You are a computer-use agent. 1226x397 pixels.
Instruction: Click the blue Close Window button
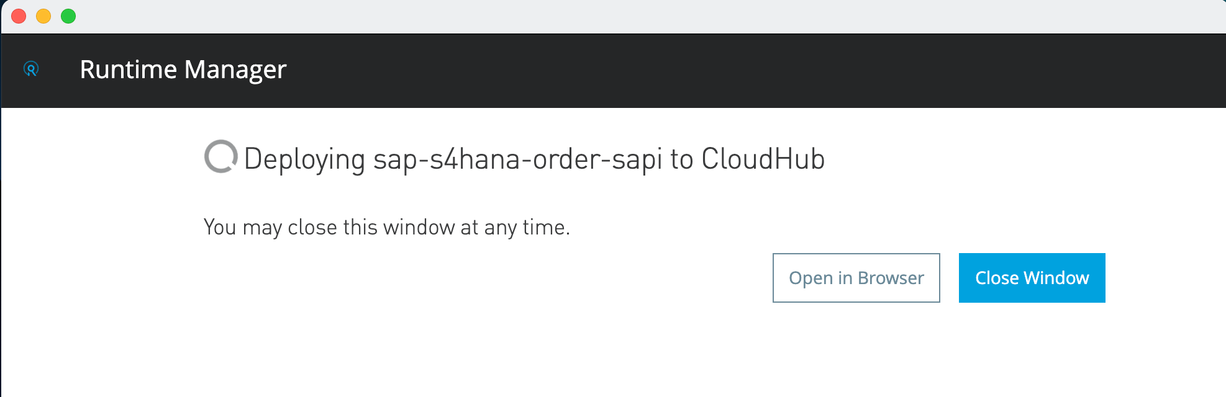[1032, 278]
